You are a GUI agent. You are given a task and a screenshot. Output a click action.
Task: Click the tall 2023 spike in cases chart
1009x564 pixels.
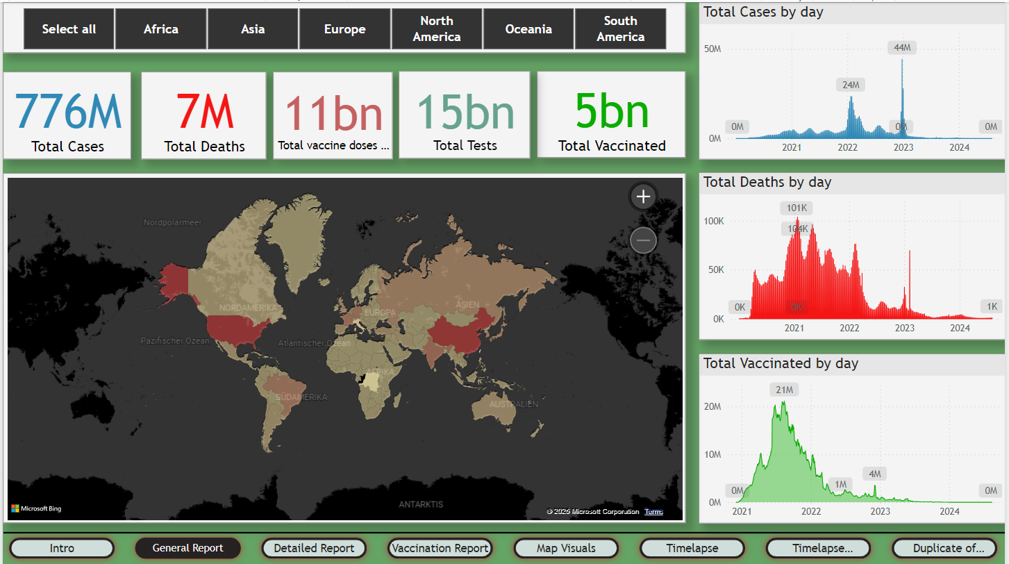(x=902, y=99)
